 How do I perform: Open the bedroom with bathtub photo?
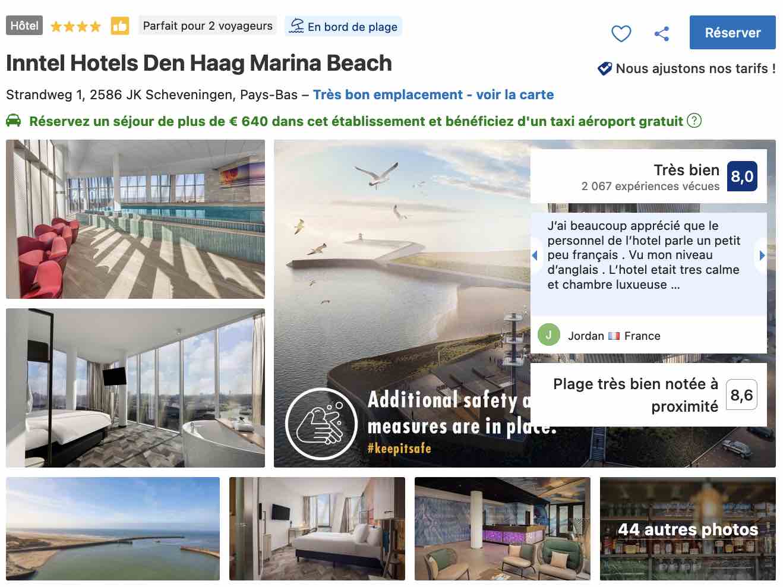(135, 388)
